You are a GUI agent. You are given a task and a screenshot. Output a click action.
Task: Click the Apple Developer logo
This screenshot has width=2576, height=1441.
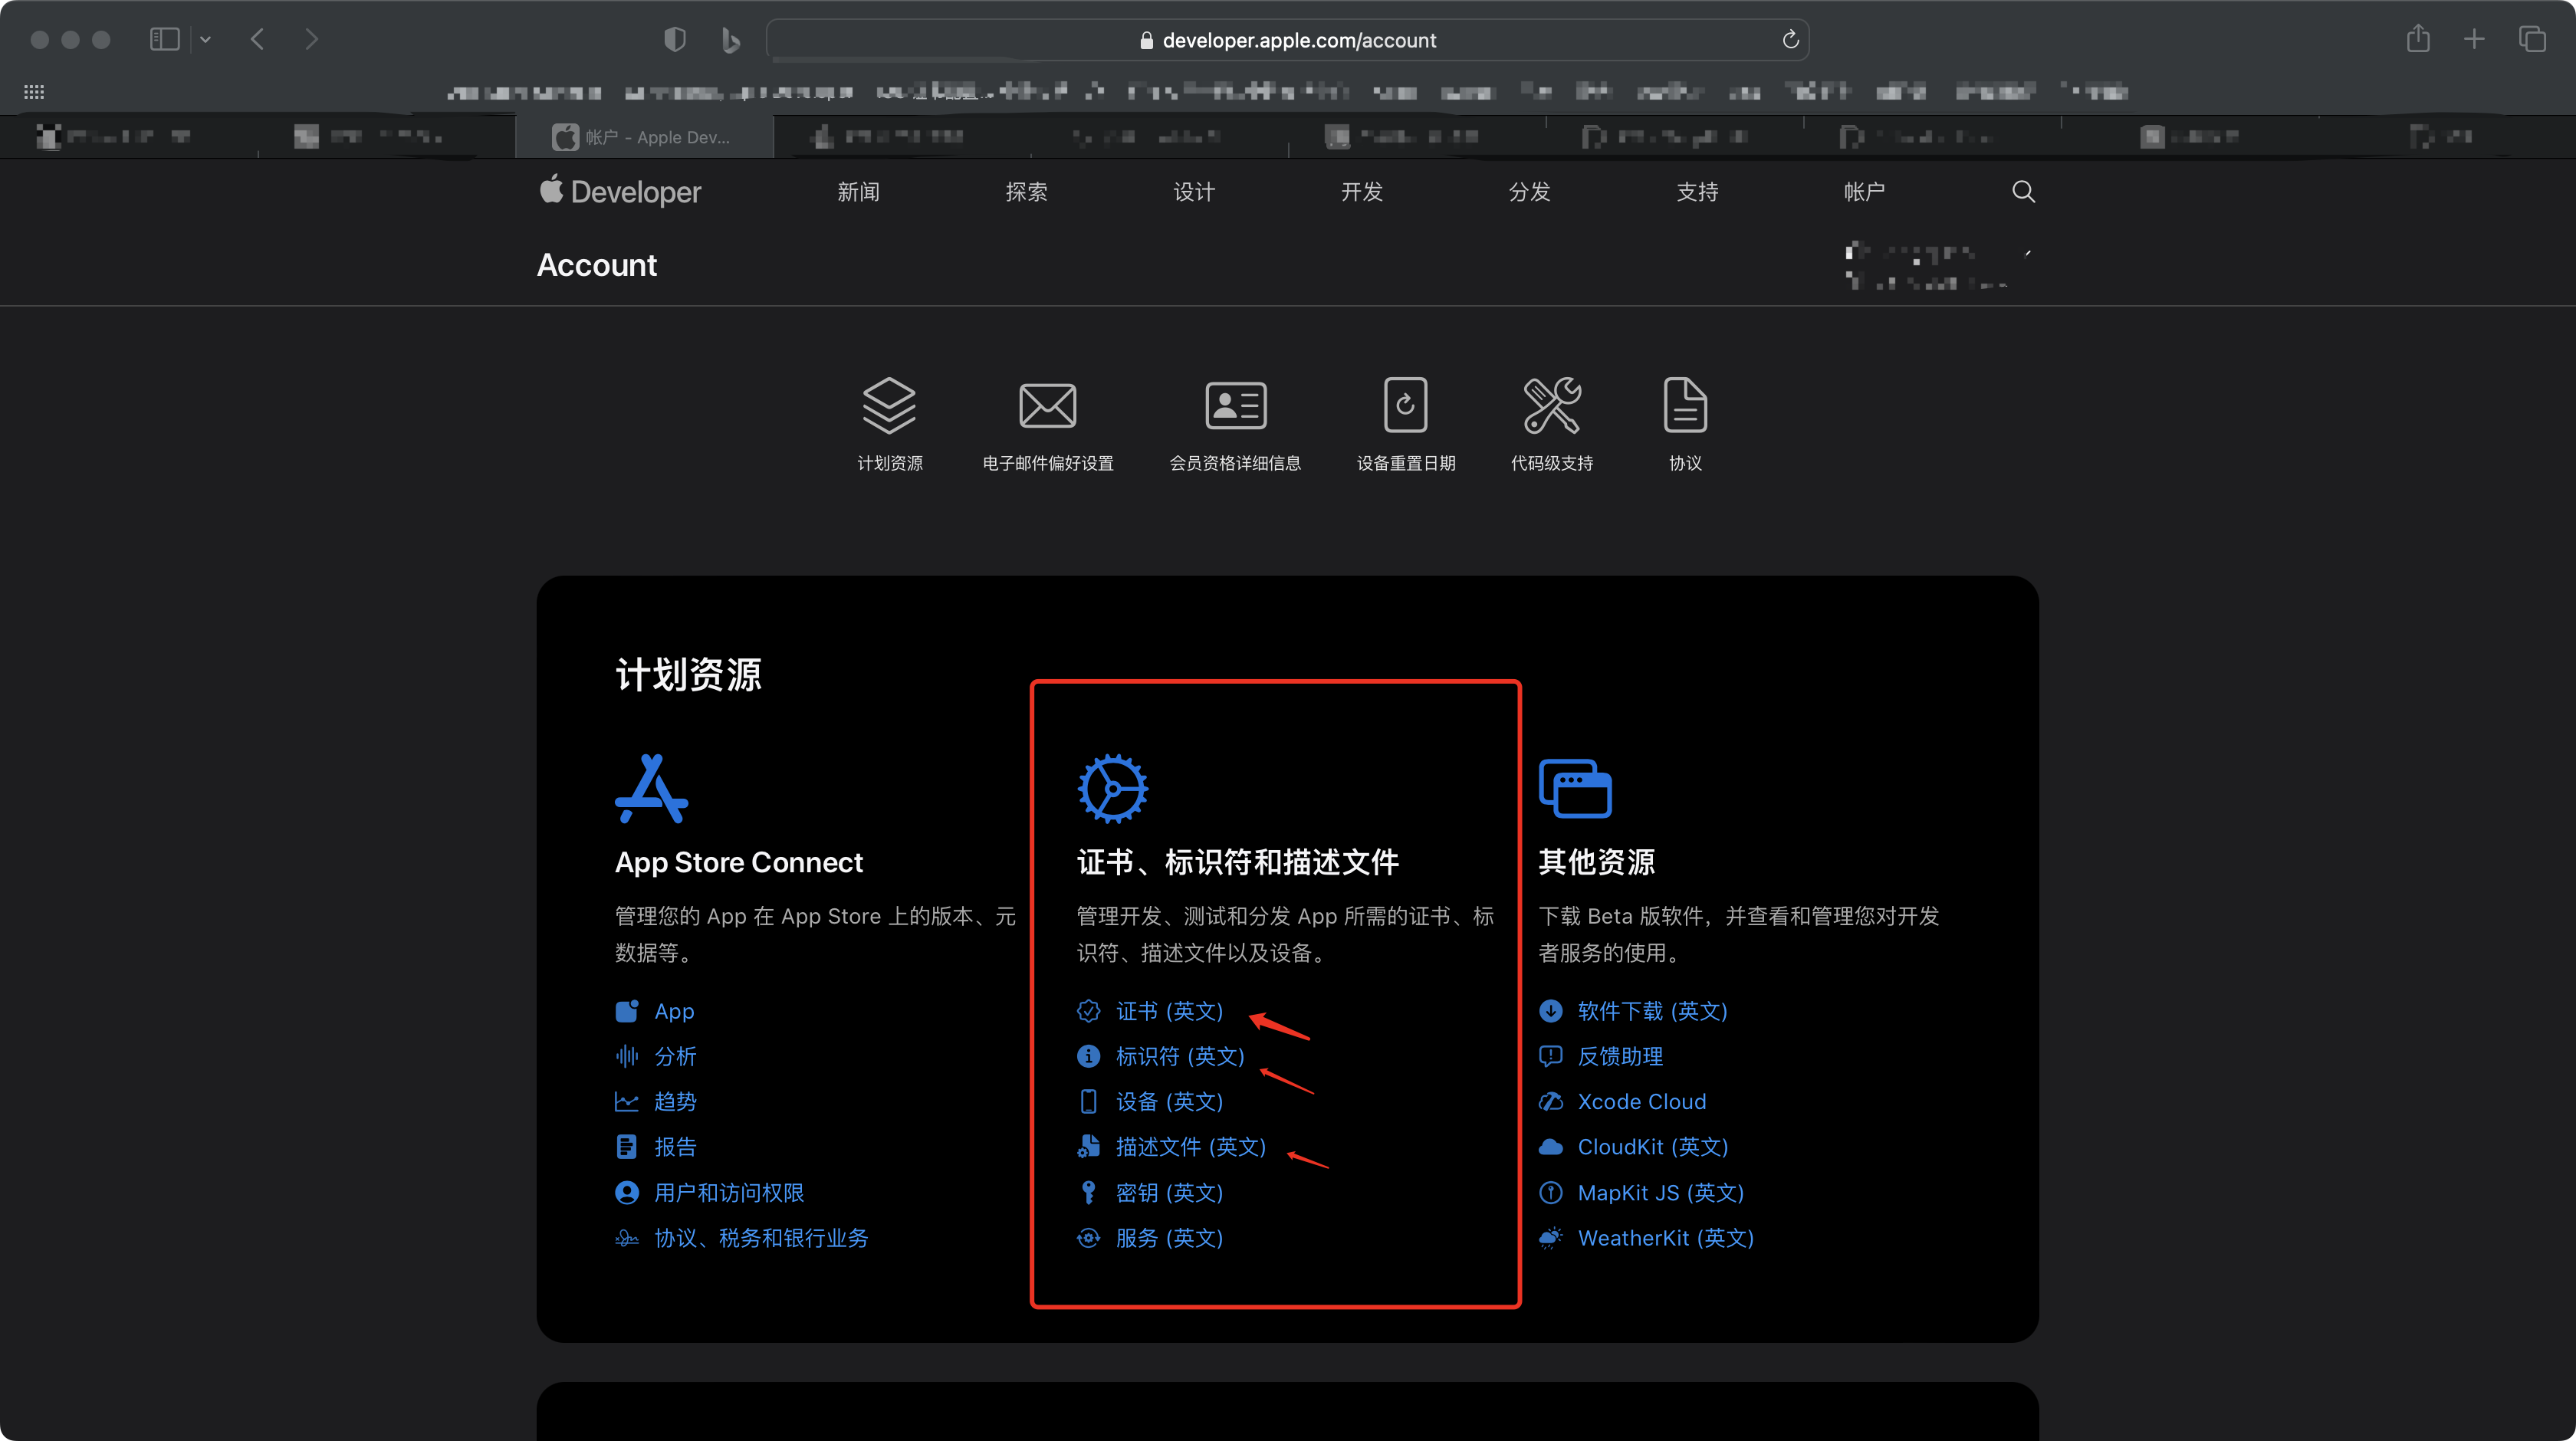tap(620, 191)
